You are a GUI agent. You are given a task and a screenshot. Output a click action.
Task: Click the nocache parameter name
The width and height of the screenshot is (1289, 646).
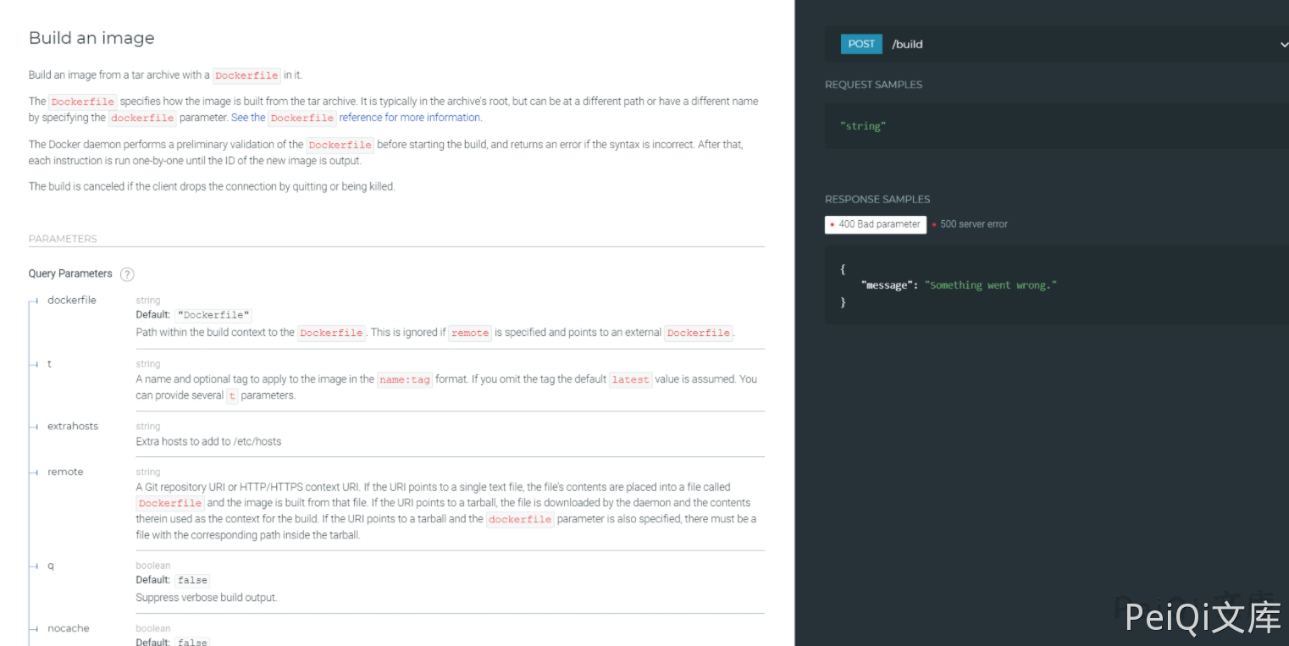[69, 628]
